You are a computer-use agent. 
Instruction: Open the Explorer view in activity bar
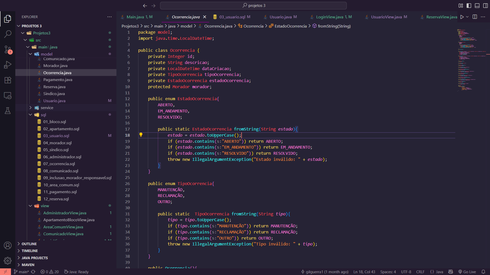click(8, 19)
